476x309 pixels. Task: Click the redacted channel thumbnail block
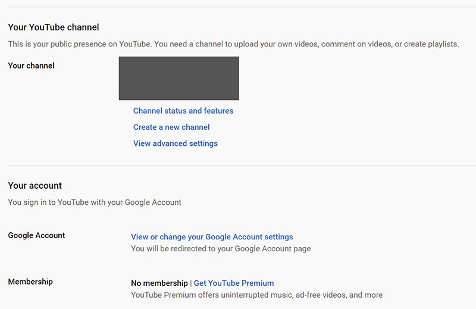pyautogui.click(x=179, y=78)
